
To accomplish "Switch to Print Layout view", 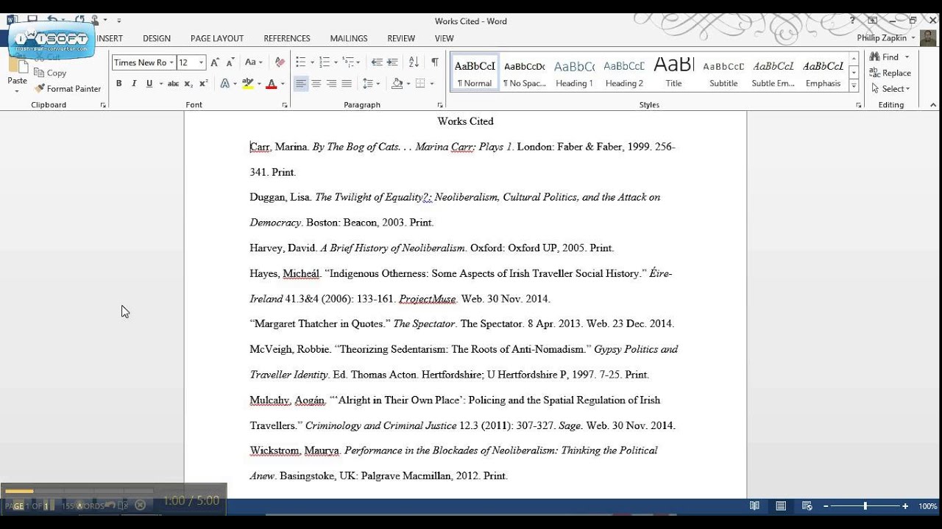I will coord(781,505).
